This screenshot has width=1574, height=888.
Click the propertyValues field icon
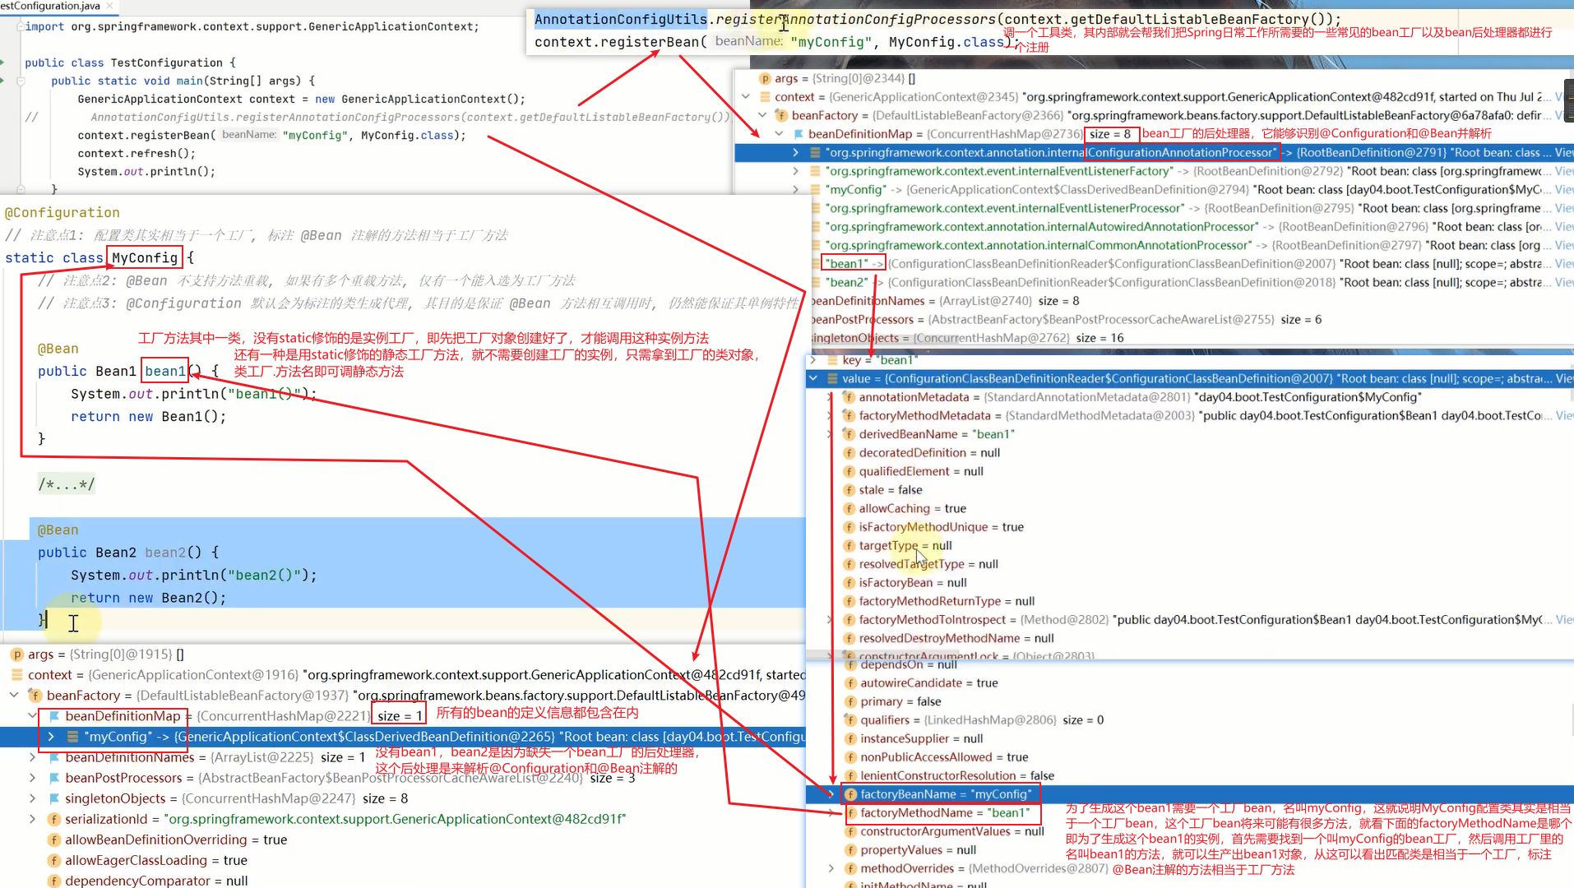coord(851,850)
